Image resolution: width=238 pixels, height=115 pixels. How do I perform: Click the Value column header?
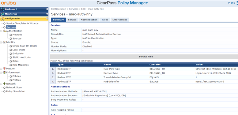point(199,65)
